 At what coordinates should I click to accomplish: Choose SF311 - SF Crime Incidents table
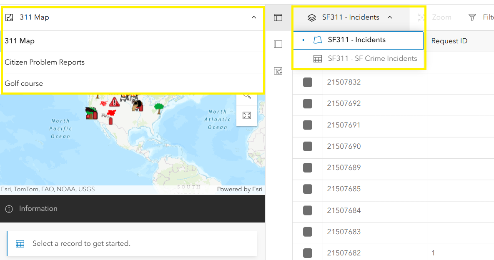pos(372,59)
